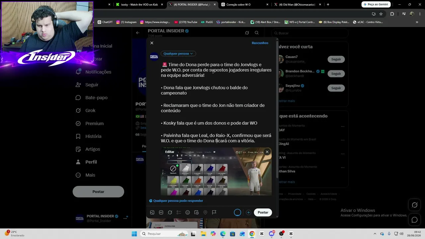Add media image icon in composer
Screen dimensions: 425x239
point(152,212)
